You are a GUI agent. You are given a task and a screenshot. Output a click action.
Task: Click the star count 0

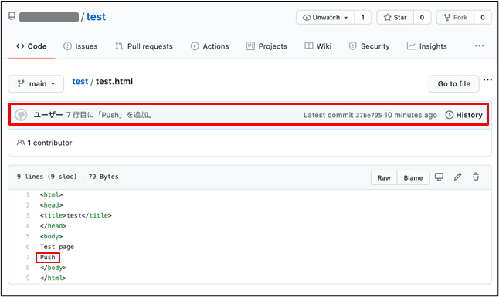(422, 18)
